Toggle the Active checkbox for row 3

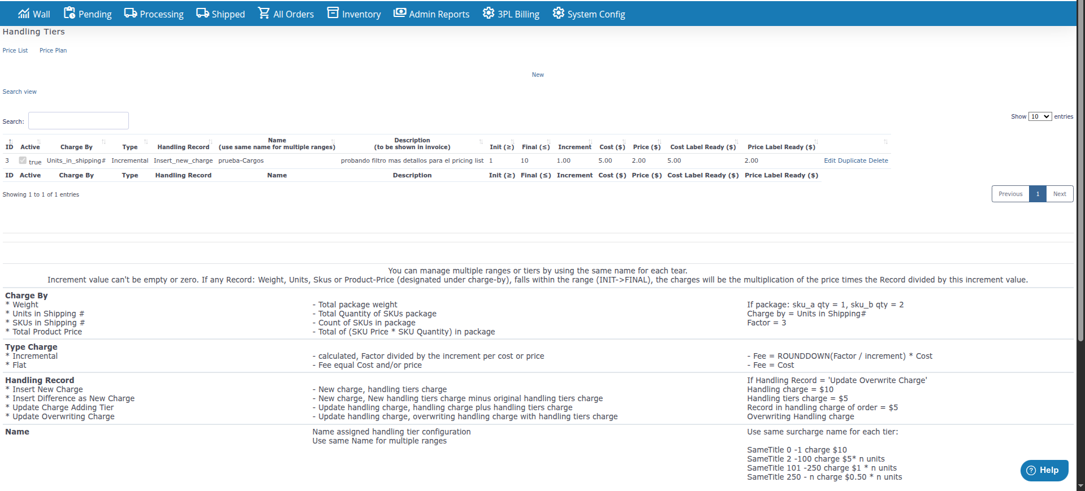(23, 160)
